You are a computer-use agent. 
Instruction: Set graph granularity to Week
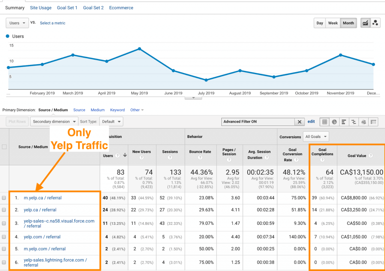333,23
